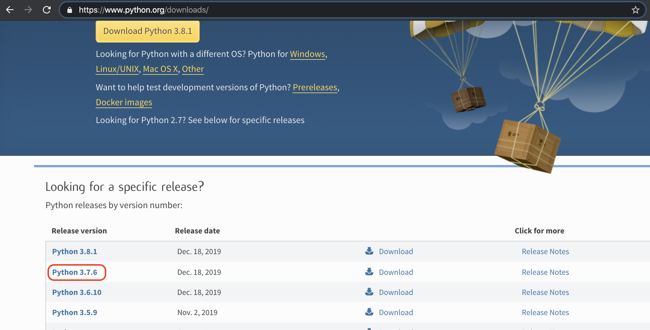Click download icon in Python 3.5.9 row
This screenshot has height=330, width=650.
[x=369, y=312]
